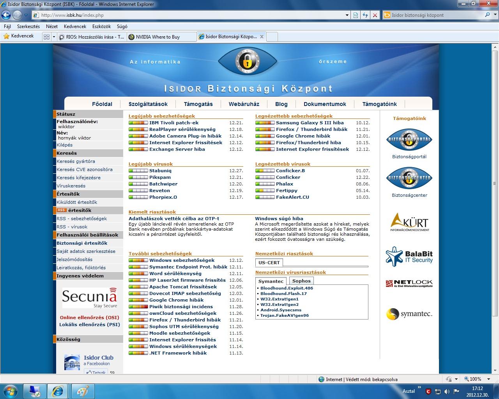Open compatibility view icon in address bar

coord(356,15)
